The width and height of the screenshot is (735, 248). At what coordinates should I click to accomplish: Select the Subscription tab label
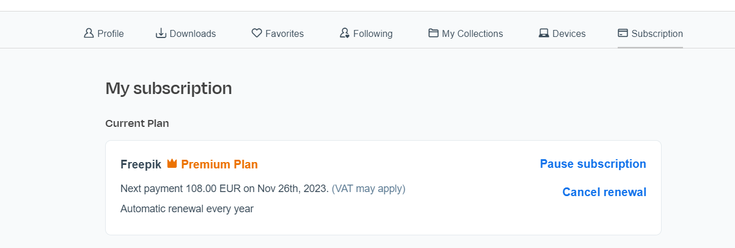657,34
